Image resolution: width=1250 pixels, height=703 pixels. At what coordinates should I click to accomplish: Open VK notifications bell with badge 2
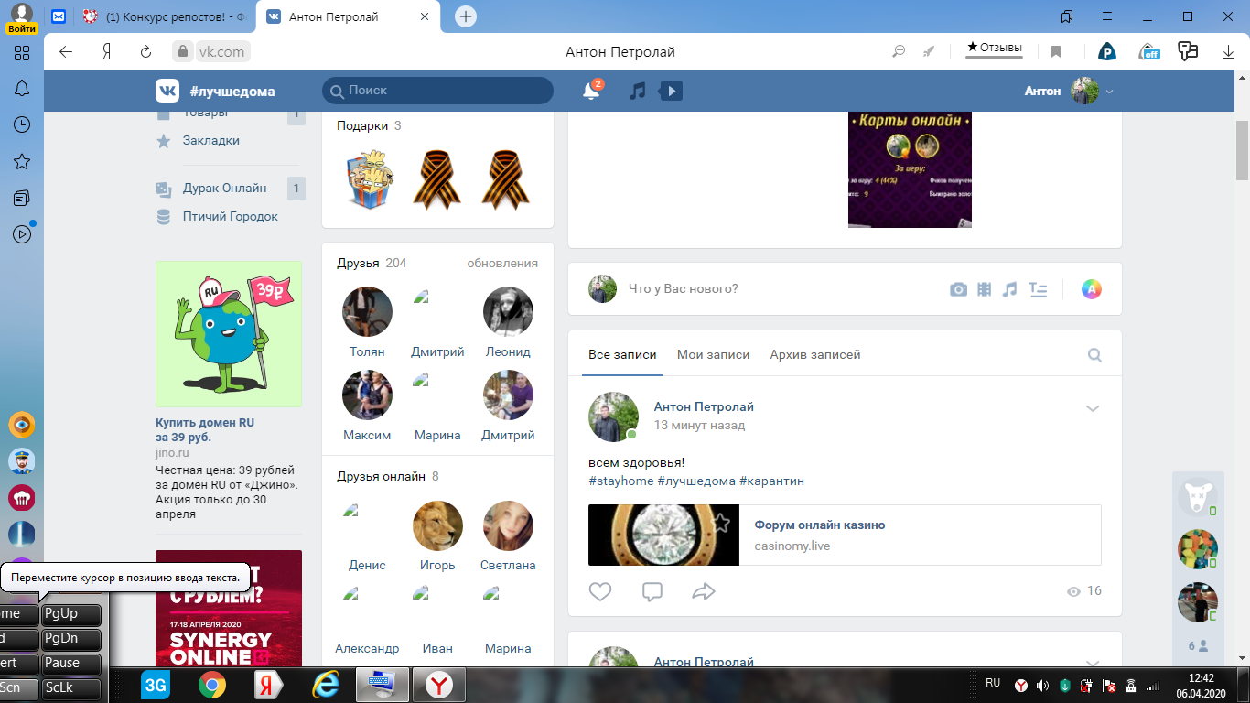click(592, 90)
